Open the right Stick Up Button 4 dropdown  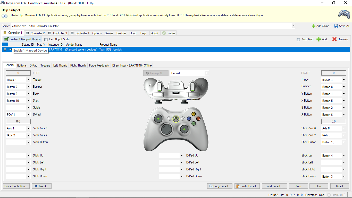344,156
